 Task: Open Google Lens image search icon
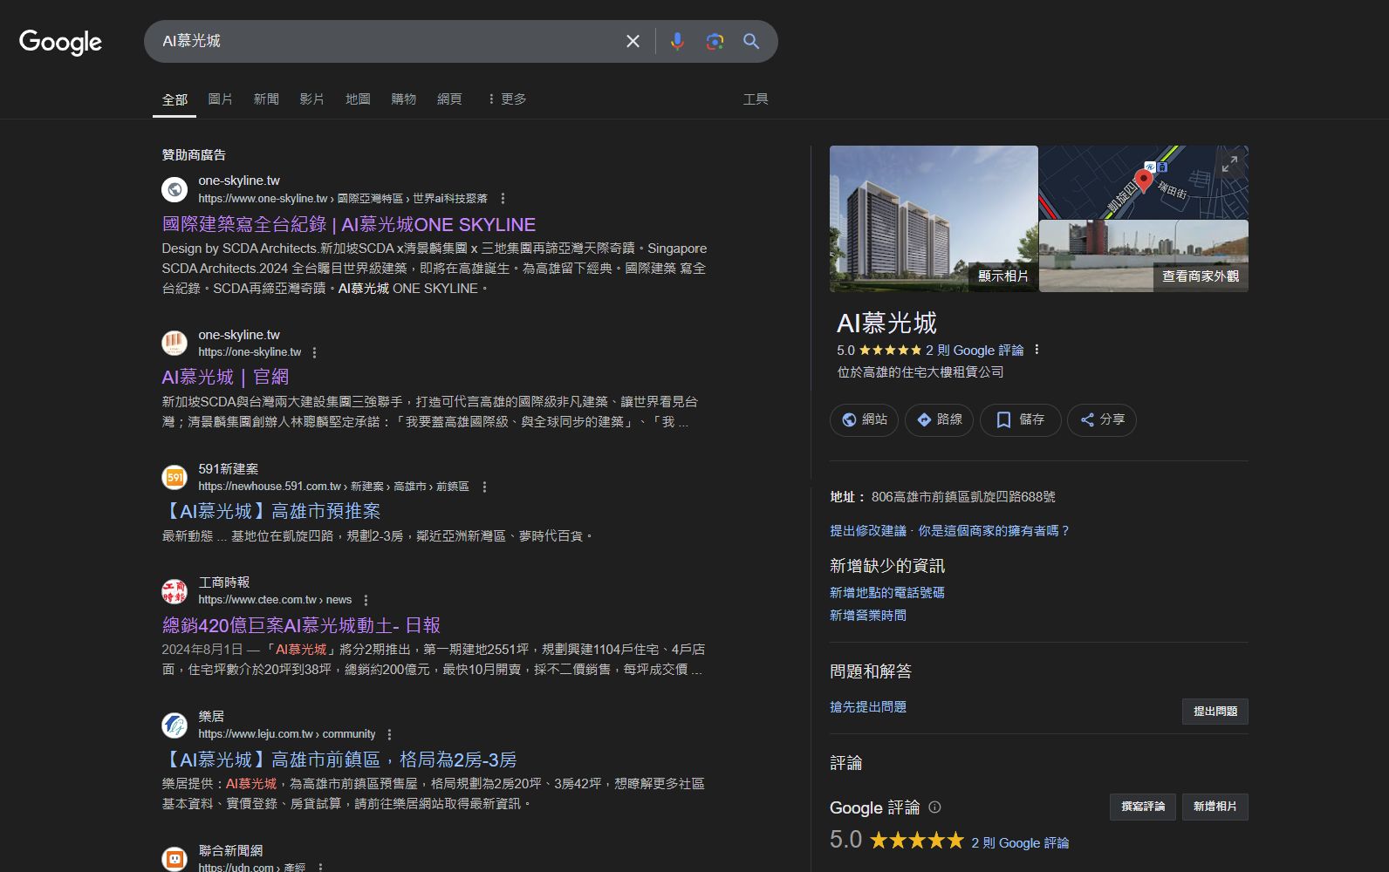(x=715, y=41)
